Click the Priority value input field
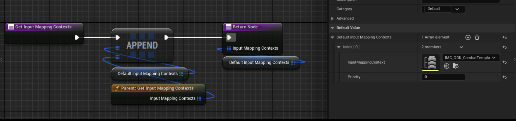This screenshot has width=516, height=121. coord(443,77)
